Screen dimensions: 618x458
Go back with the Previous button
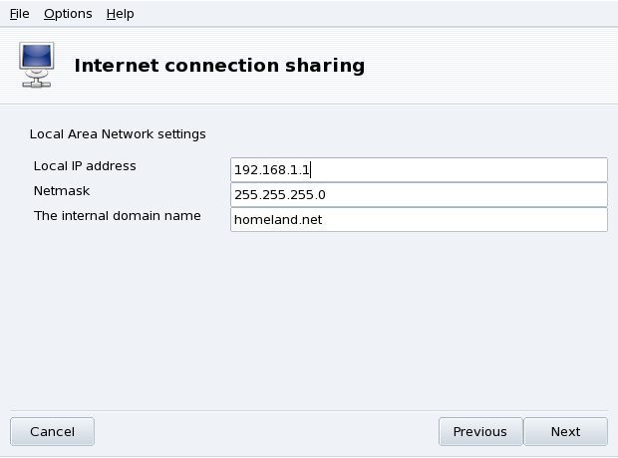click(x=479, y=431)
